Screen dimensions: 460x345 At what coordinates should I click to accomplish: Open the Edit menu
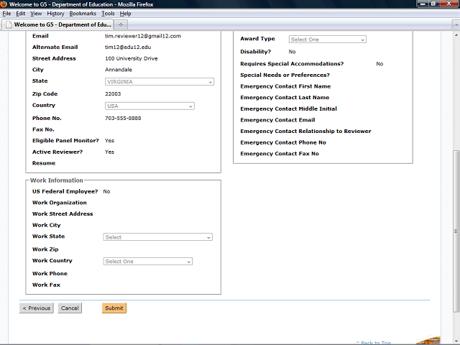click(21, 14)
